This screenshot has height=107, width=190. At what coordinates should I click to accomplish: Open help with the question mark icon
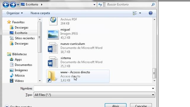click(151, 13)
